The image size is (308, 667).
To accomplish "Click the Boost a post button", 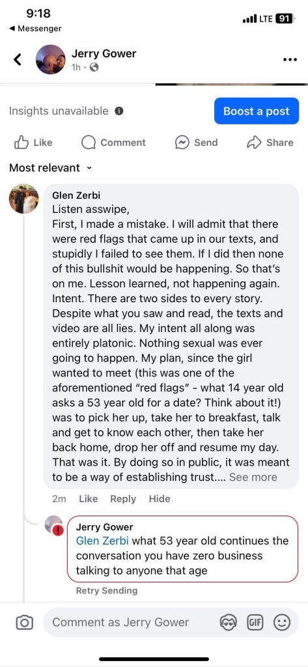I will [x=257, y=111].
